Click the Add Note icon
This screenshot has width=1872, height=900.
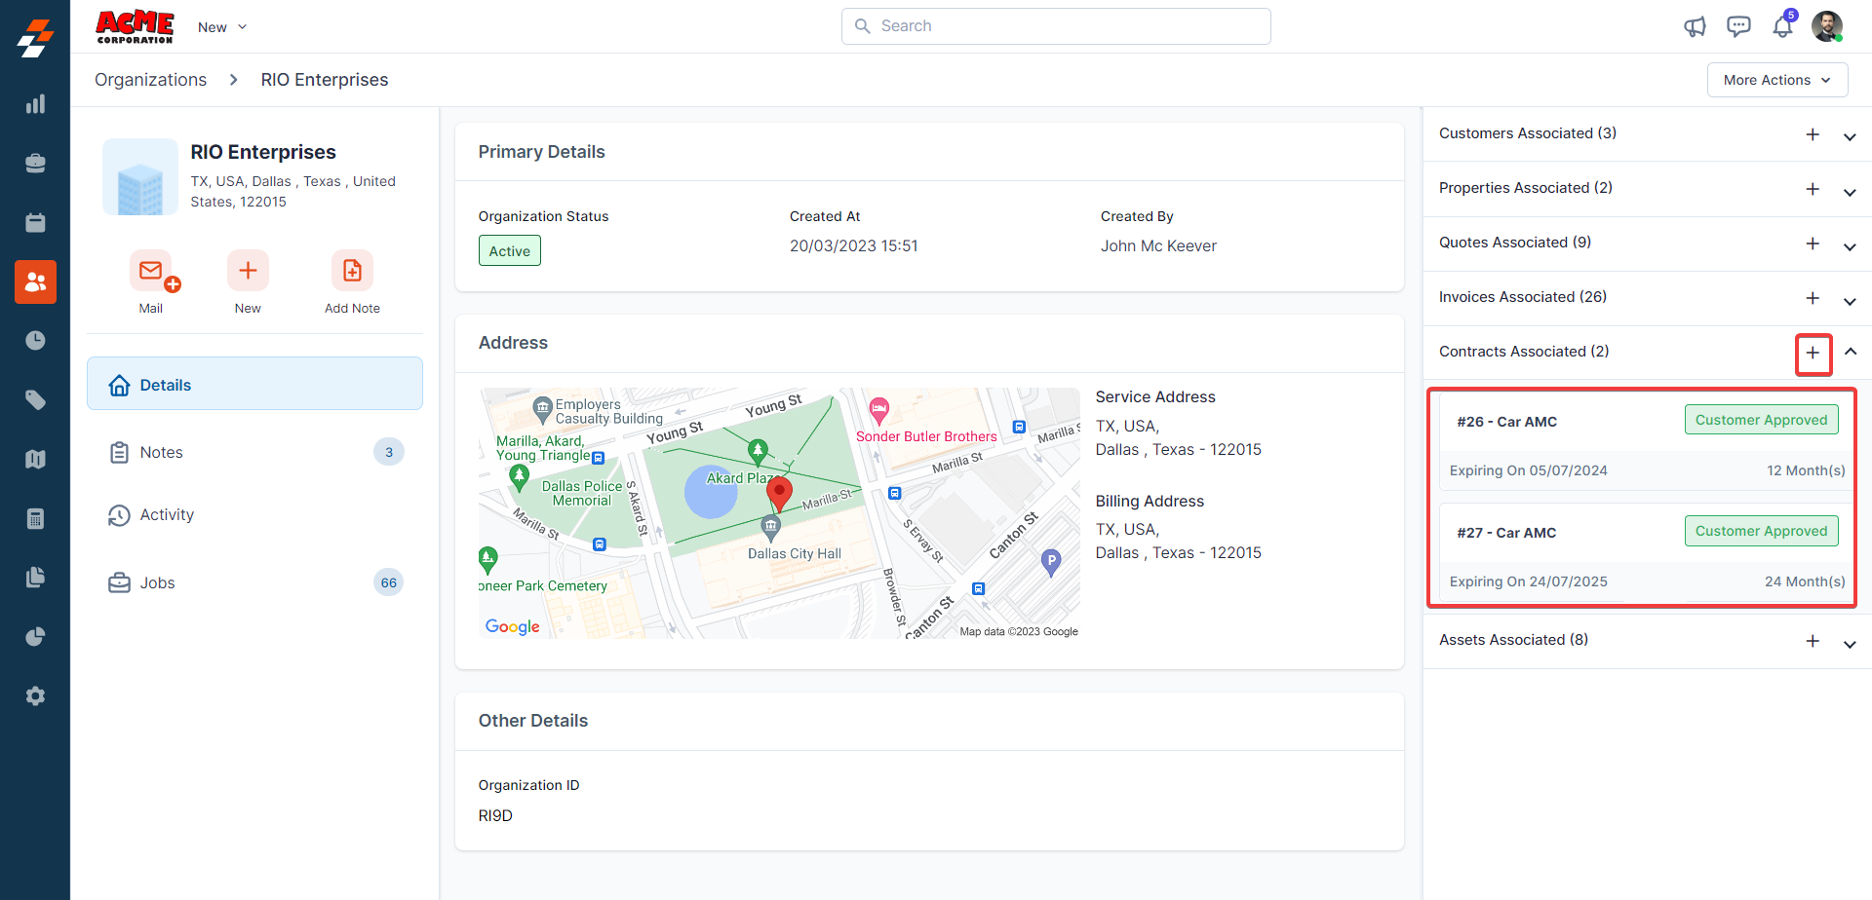click(x=352, y=271)
